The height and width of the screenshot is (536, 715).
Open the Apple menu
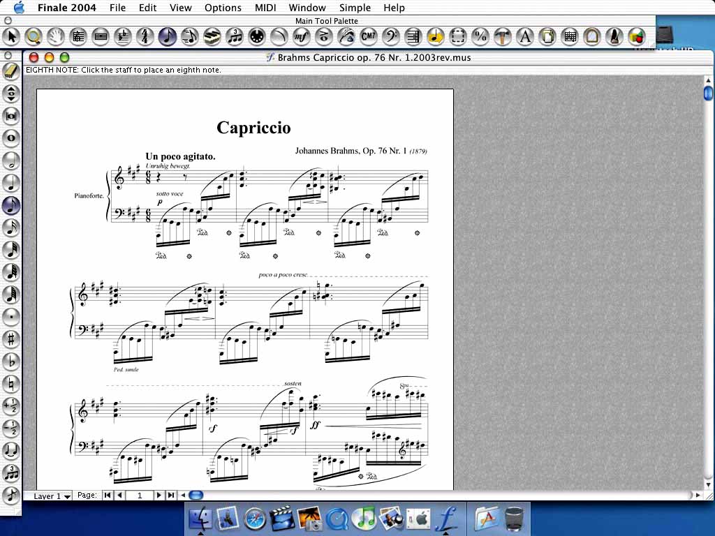pyautogui.click(x=19, y=7)
